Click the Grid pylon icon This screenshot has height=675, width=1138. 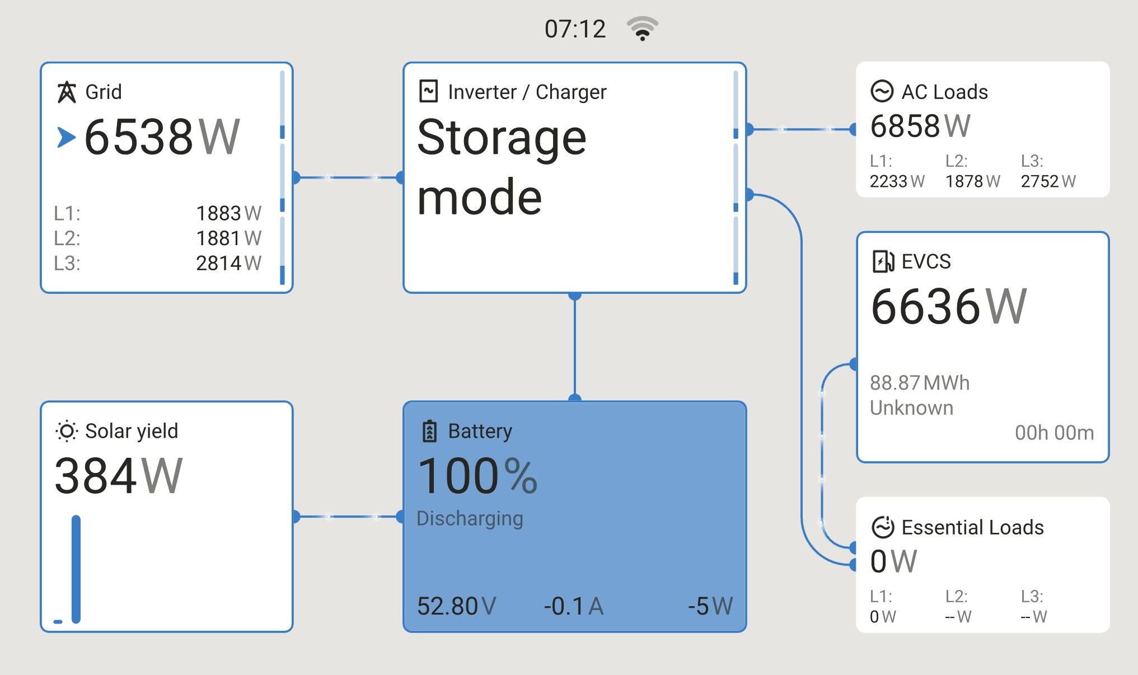[x=67, y=92]
